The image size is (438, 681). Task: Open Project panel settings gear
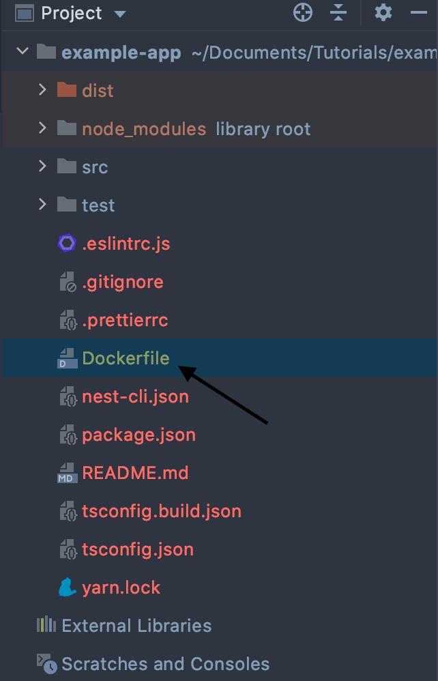(383, 12)
